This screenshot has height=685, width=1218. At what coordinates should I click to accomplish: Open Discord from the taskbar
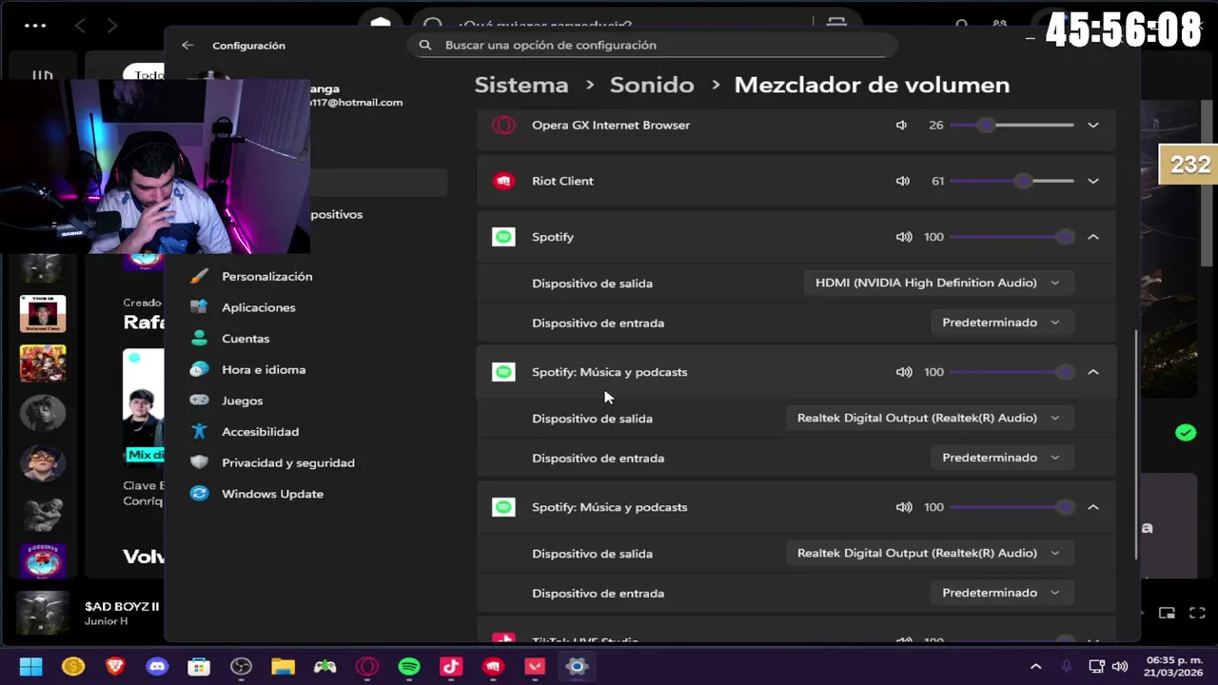[157, 666]
